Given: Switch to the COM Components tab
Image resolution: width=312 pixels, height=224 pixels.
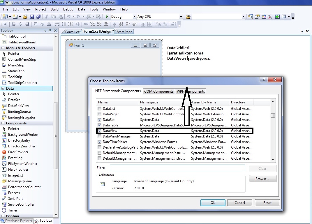Looking at the screenshot, I should point(159,91).
